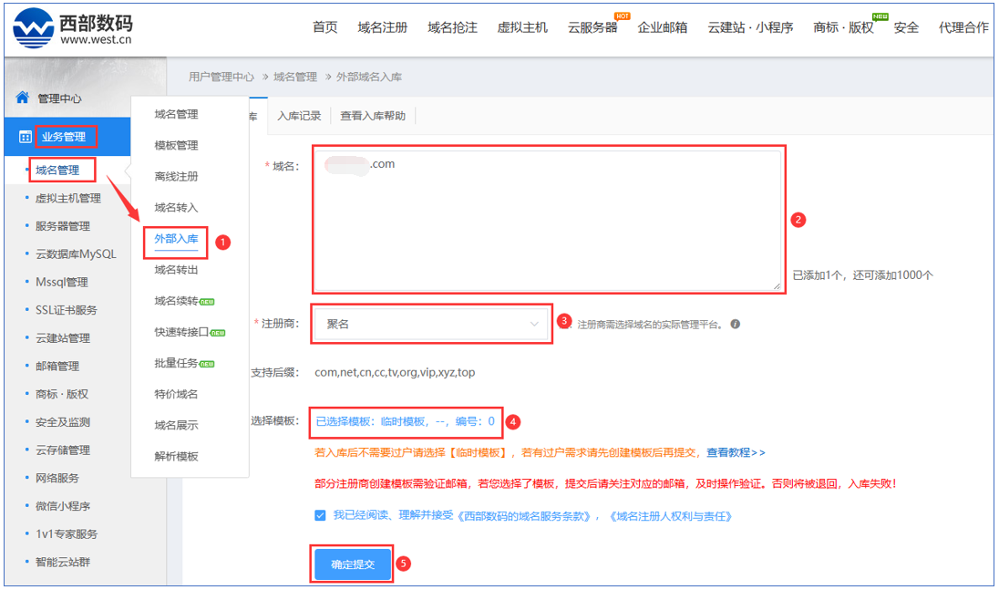Open the 查看入库帮助 tab

[x=373, y=116]
